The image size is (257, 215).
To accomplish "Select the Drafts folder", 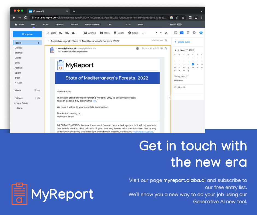I will click(18, 58).
